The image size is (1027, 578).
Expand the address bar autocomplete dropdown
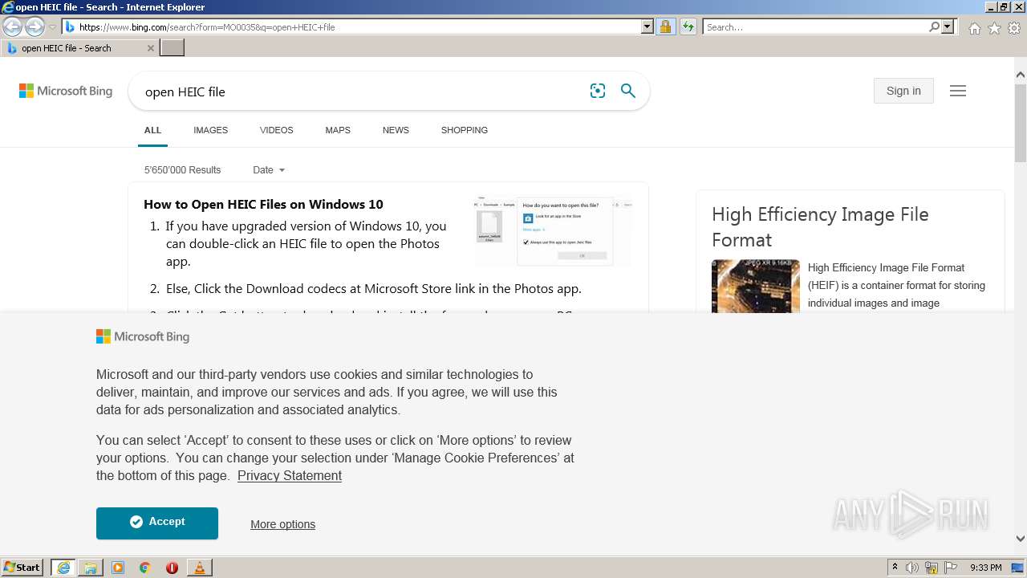pos(647,27)
